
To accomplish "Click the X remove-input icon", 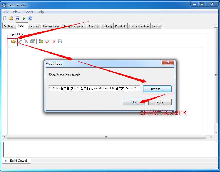I will pyautogui.click(x=26, y=41).
